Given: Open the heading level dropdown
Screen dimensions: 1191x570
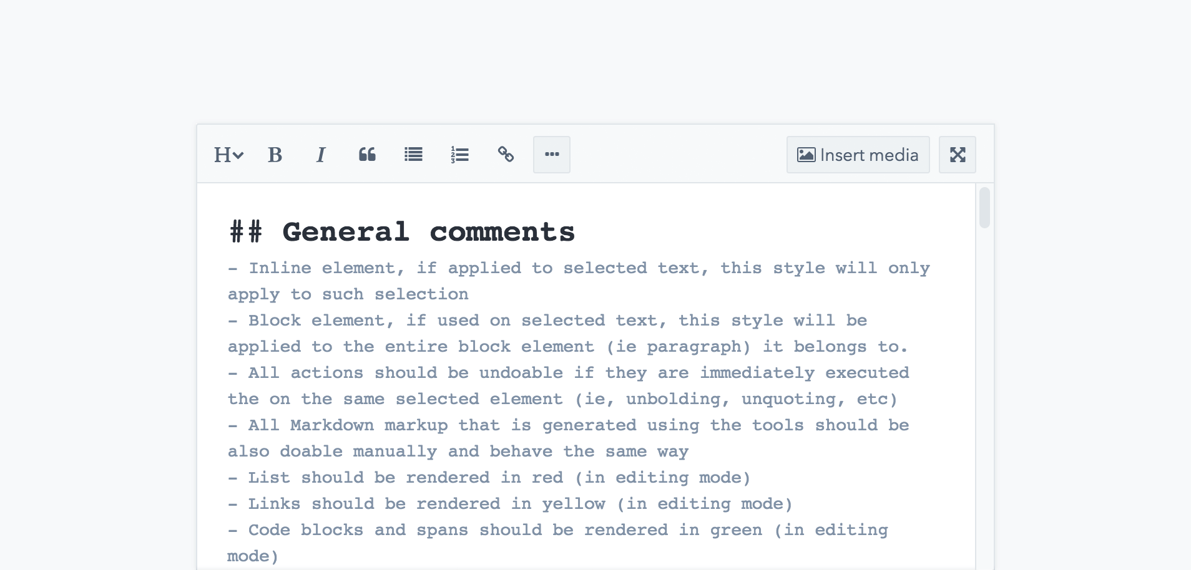Looking at the screenshot, I should click(228, 155).
